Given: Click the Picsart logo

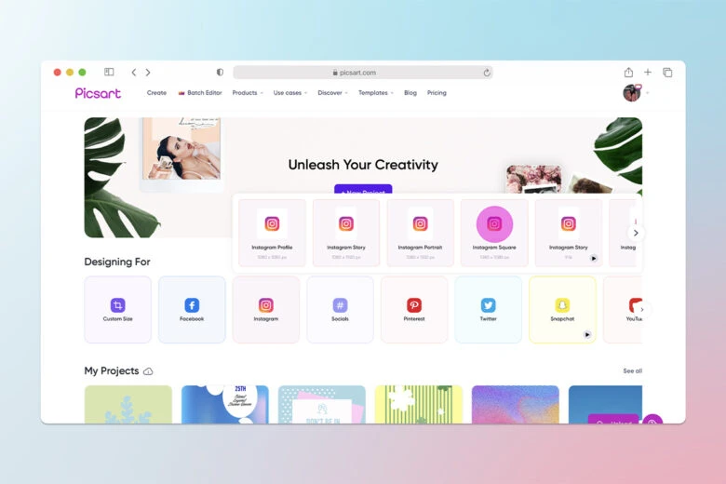Looking at the screenshot, I should pyautogui.click(x=98, y=93).
